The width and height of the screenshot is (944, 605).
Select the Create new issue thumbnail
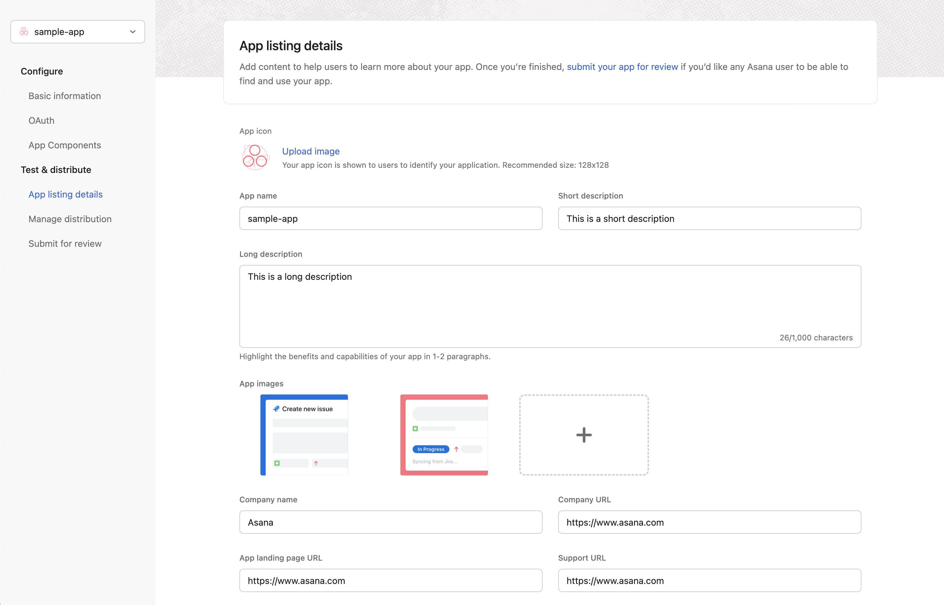click(x=304, y=435)
